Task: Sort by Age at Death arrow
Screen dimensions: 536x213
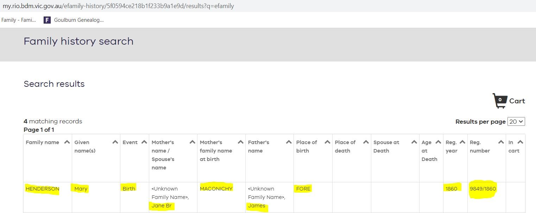Action: coord(438,142)
